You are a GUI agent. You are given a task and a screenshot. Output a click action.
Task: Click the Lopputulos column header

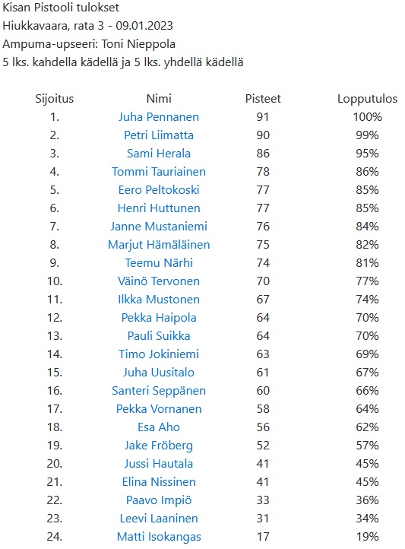367,99
